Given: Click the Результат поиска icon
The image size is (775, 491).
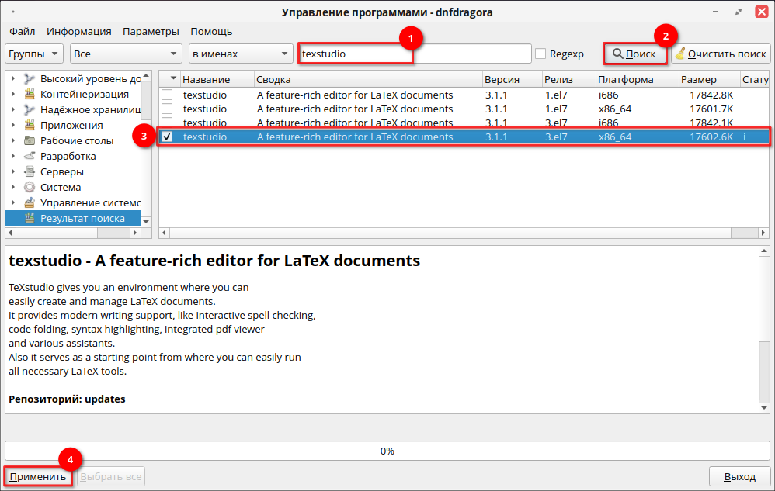Looking at the screenshot, I should pyautogui.click(x=30, y=218).
